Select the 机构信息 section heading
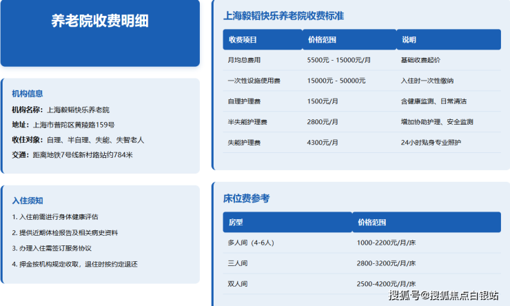The height and width of the screenshot is (306, 510). (x=28, y=94)
